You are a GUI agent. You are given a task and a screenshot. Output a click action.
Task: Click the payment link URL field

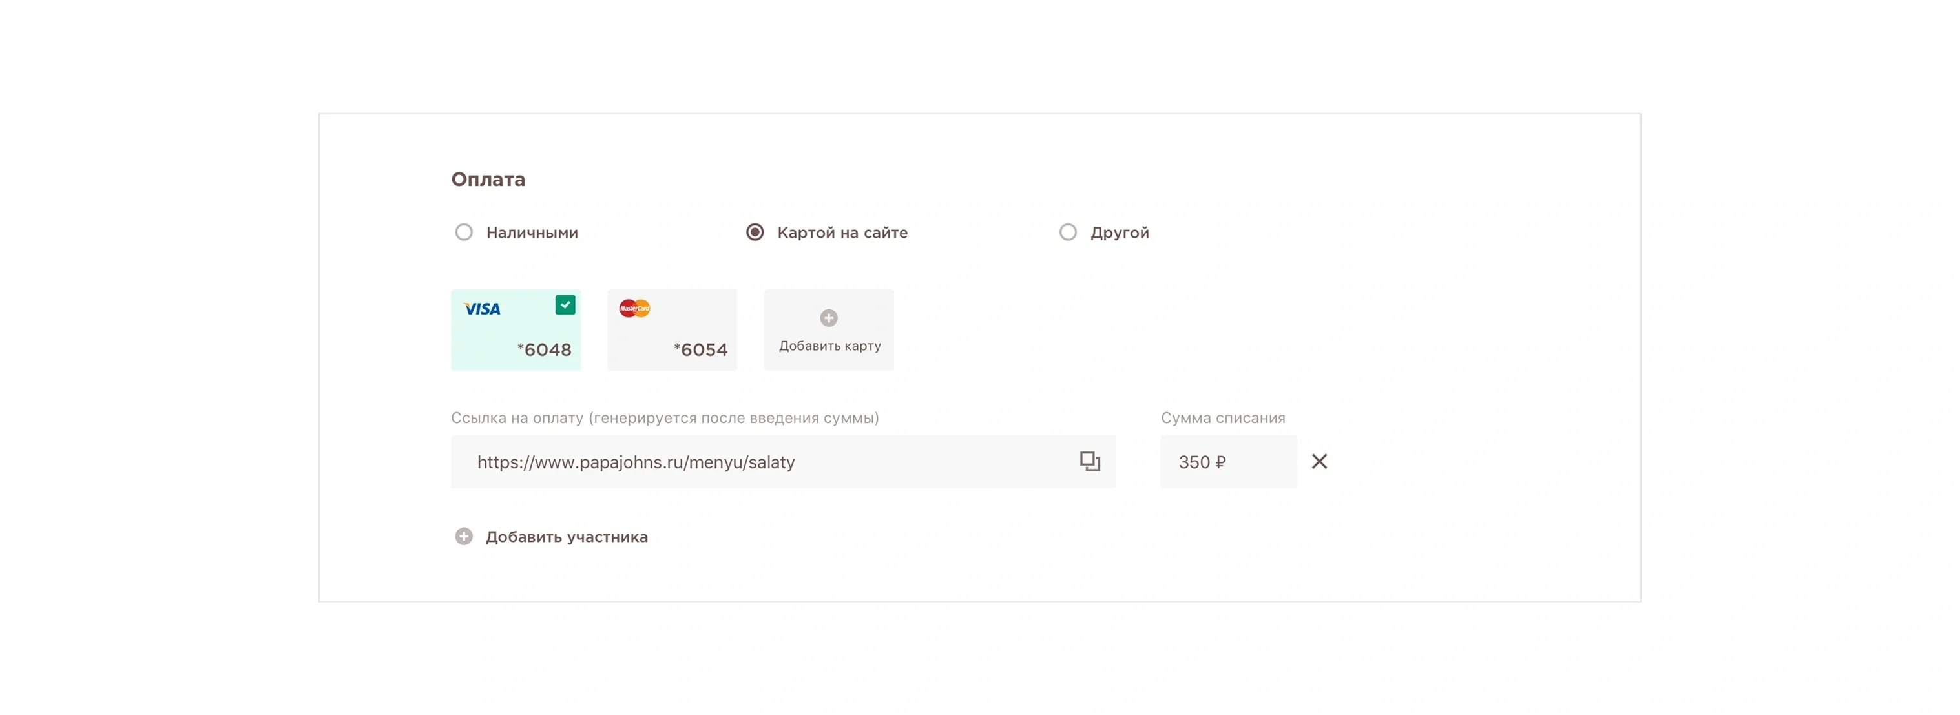(x=783, y=462)
